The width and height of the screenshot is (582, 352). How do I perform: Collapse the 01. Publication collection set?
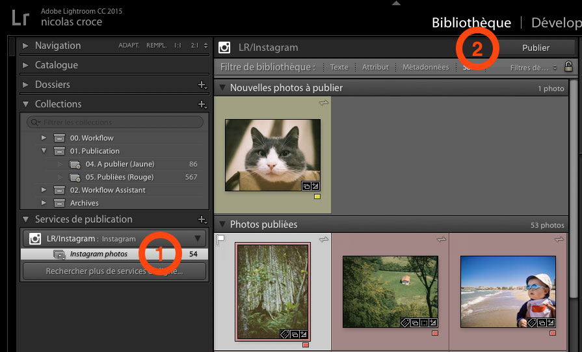tap(44, 151)
